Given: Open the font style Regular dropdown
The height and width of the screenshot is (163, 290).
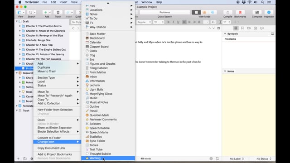Looking at the screenshot, I should coord(144,22).
